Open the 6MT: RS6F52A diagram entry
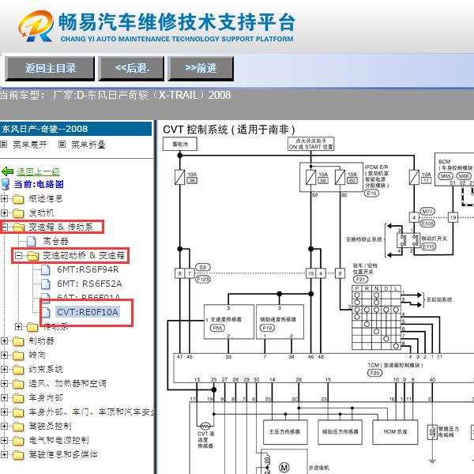The image size is (474, 474). point(89,284)
